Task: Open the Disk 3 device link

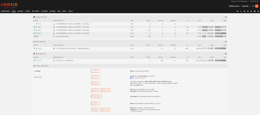Action: tap(40, 33)
